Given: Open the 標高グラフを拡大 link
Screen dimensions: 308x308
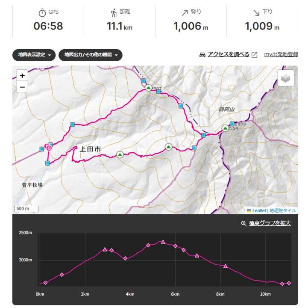Looking at the screenshot, I should point(270,223).
